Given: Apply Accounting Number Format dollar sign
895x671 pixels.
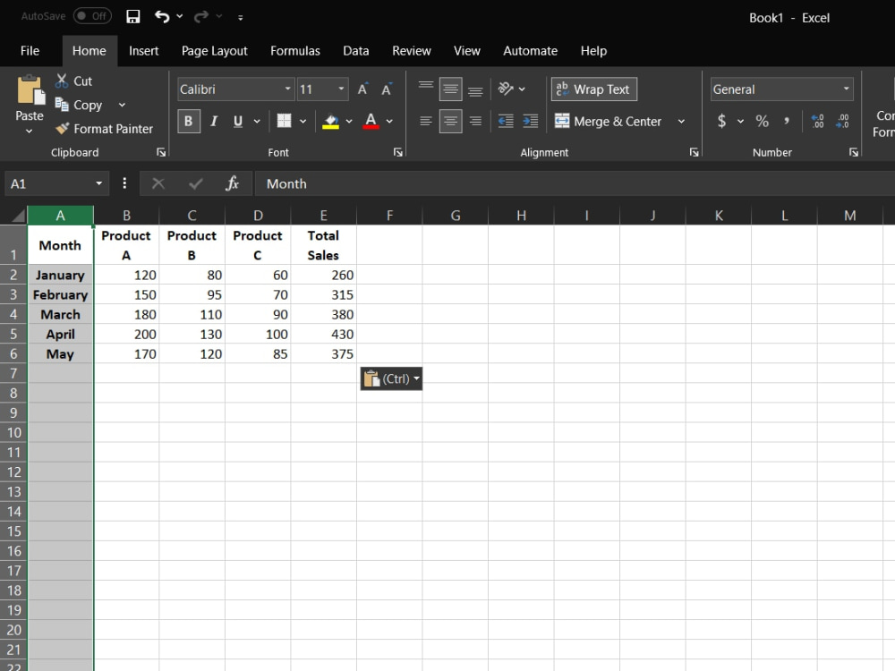Looking at the screenshot, I should click(722, 121).
